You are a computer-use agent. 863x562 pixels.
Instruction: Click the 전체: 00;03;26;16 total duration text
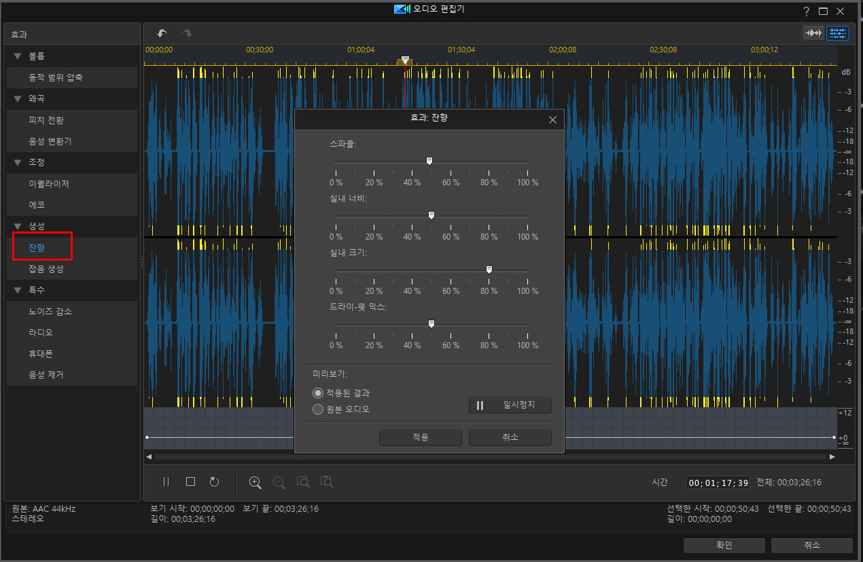(789, 483)
